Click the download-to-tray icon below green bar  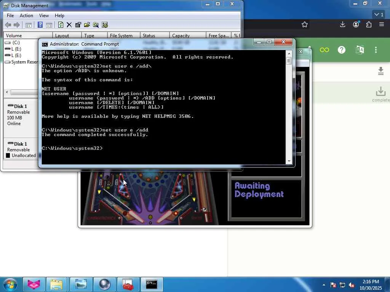[380, 71]
